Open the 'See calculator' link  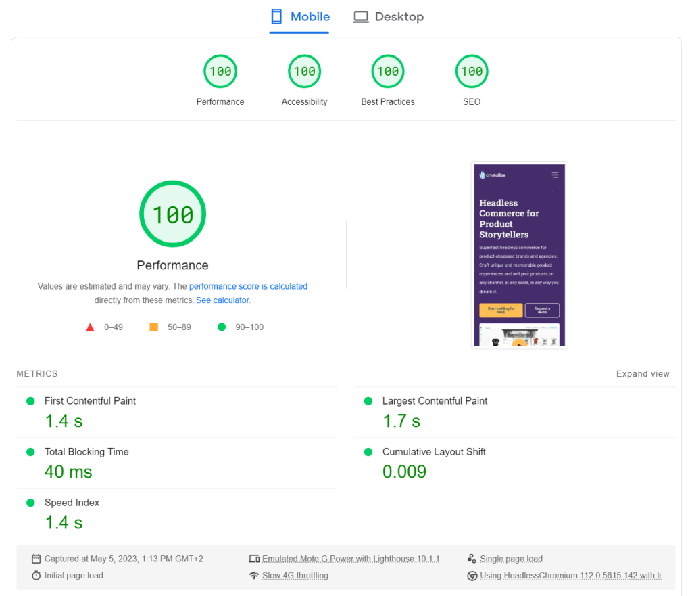[222, 300]
